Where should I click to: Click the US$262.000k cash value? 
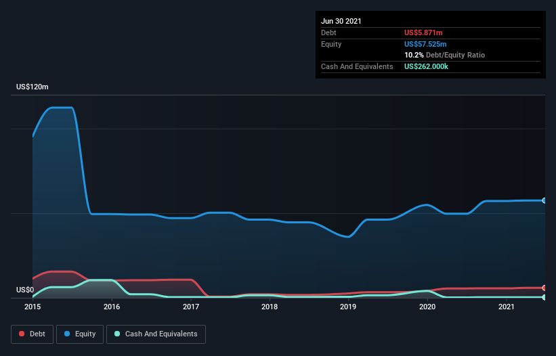point(426,66)
